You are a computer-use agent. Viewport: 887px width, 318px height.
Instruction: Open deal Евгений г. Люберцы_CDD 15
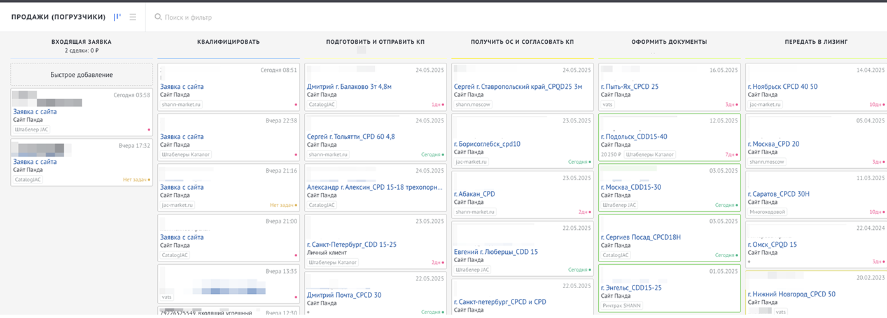click(x=496, y=252)
